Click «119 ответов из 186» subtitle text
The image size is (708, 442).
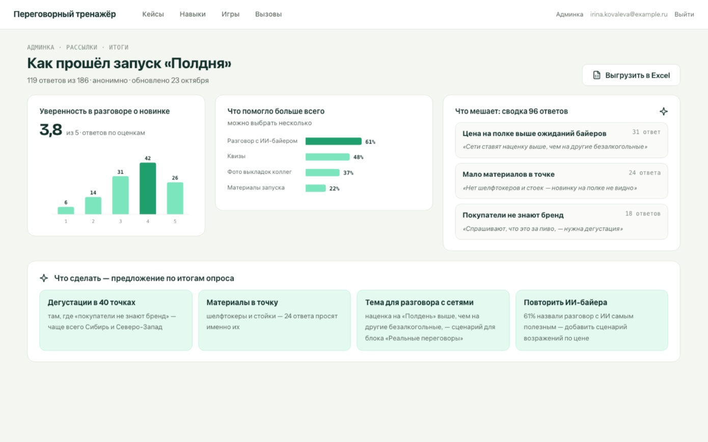click(58, 80)
